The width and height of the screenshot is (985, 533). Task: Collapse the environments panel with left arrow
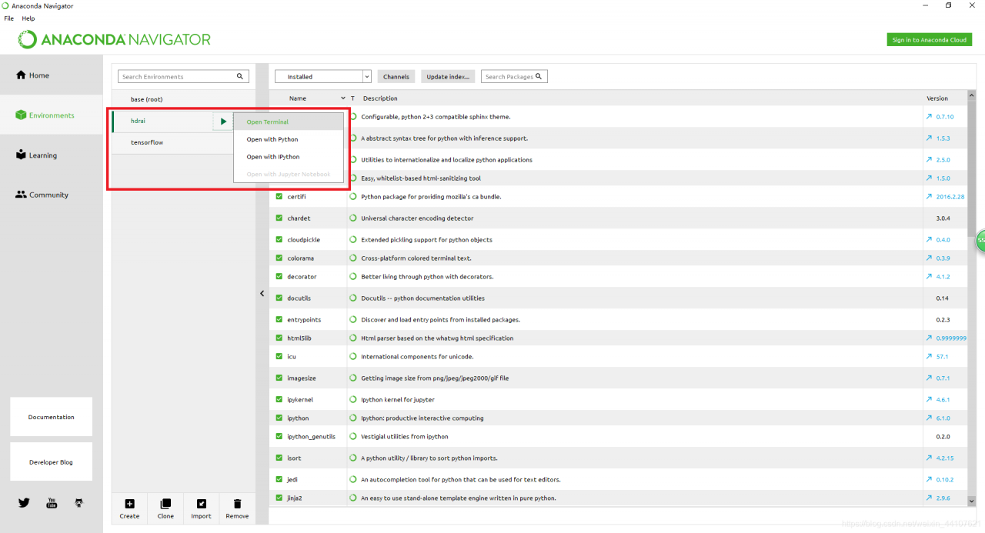click(x=262, y=294)
